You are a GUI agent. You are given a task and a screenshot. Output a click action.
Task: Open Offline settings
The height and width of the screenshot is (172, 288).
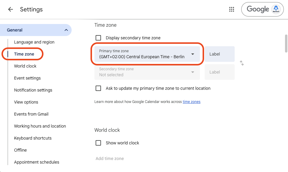[x=20, y=150]
